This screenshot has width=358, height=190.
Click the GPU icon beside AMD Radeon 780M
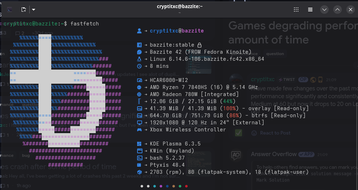click(139, 94)
